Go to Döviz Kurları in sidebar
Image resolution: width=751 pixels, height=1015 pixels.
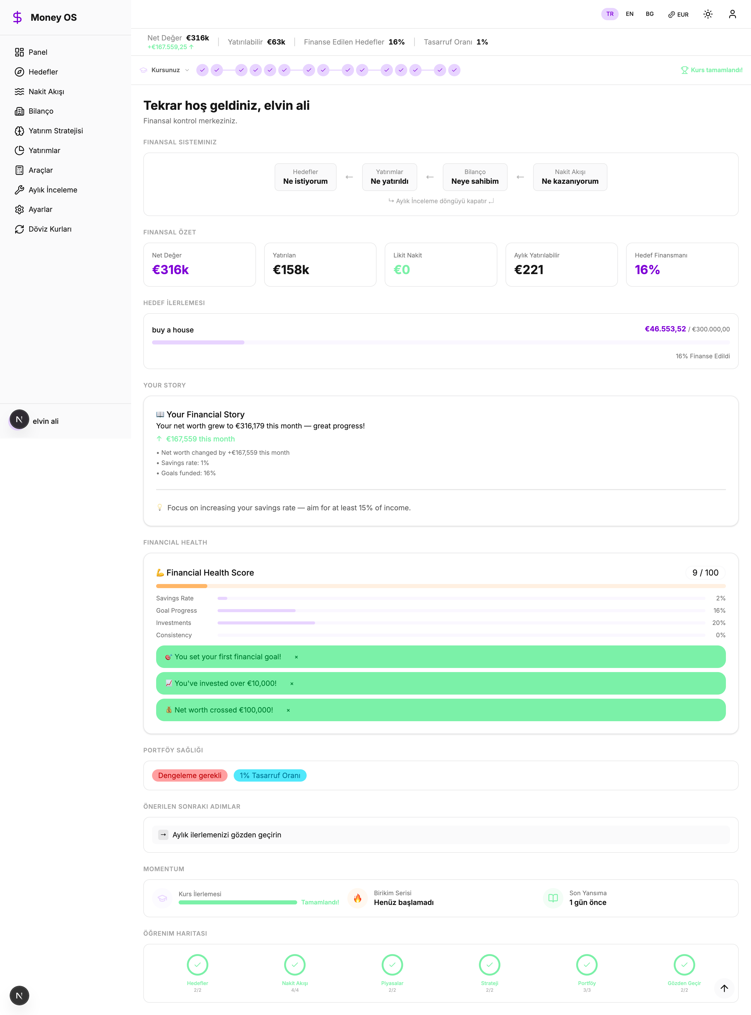point(66,229)
